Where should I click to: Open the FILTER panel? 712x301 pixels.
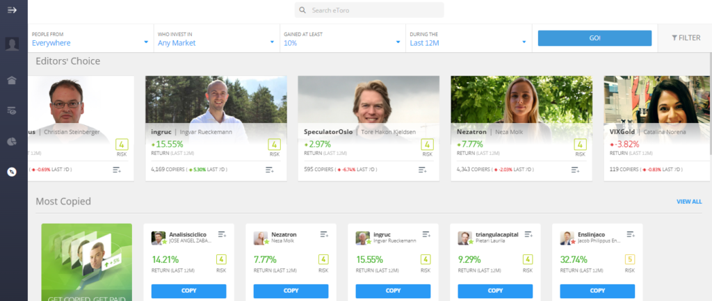point(686,38)
